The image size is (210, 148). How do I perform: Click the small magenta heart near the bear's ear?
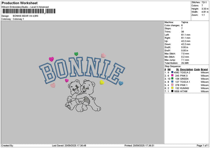67,80
